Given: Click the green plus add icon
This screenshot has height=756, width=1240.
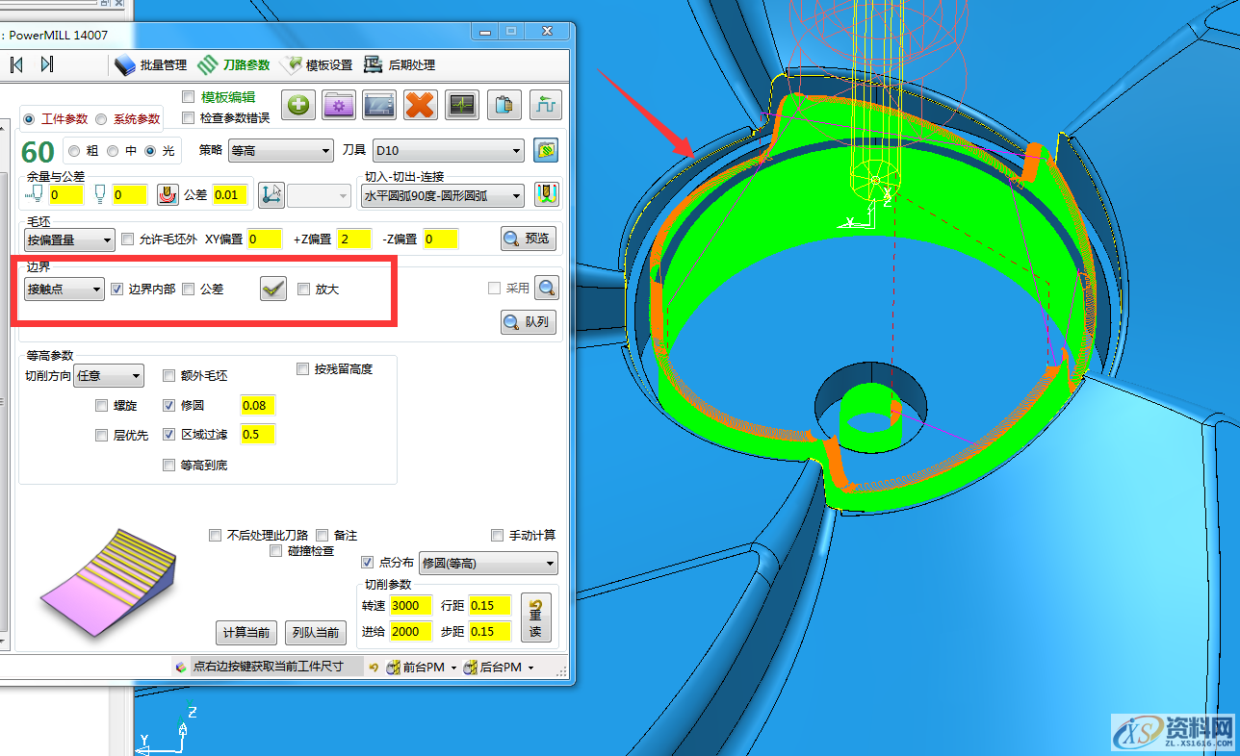Looking at the screenshot, I should click(x=297, y=105).
